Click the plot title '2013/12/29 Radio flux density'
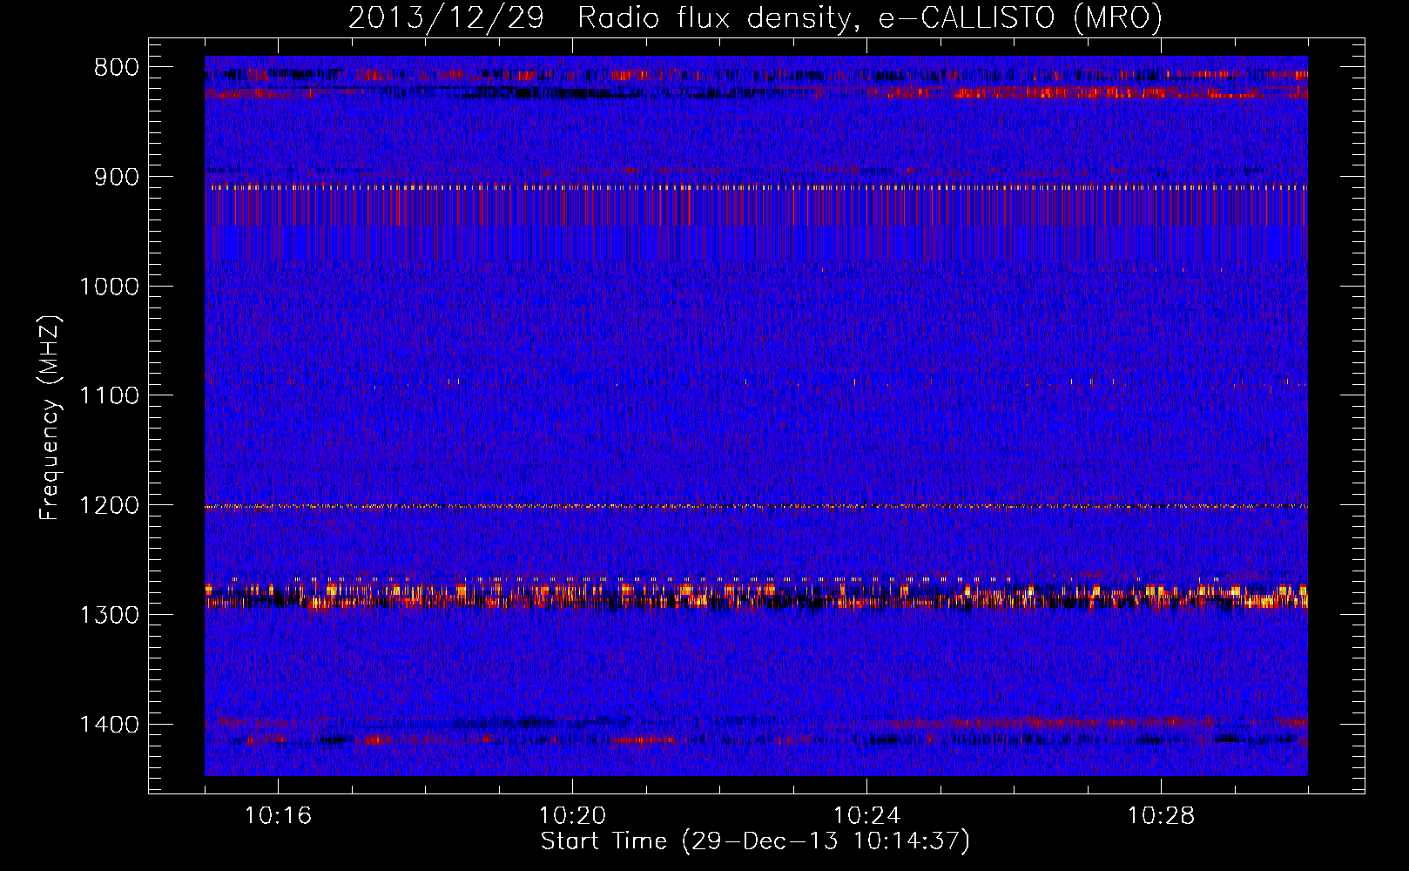Image resolution: width=1409 pixels, height=871 pixels. point(755,18)
